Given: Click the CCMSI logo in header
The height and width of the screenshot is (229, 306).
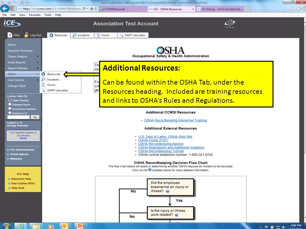Looking at the screenshot, I should click(230, 24).
